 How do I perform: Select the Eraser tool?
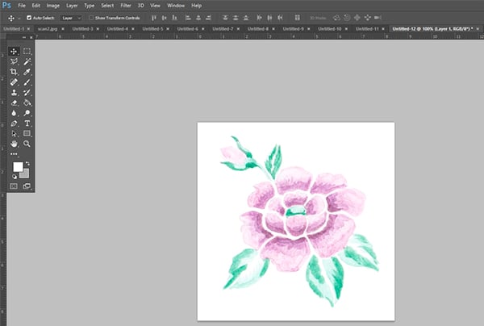click(14, 102)
